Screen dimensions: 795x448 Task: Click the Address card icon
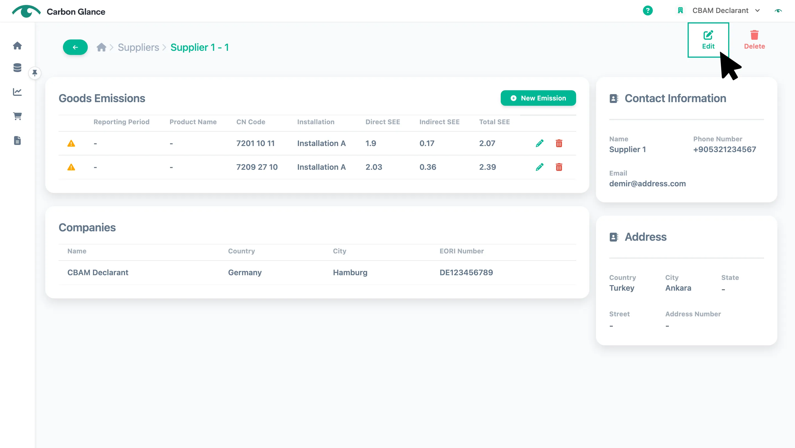(x=614, y=237)
